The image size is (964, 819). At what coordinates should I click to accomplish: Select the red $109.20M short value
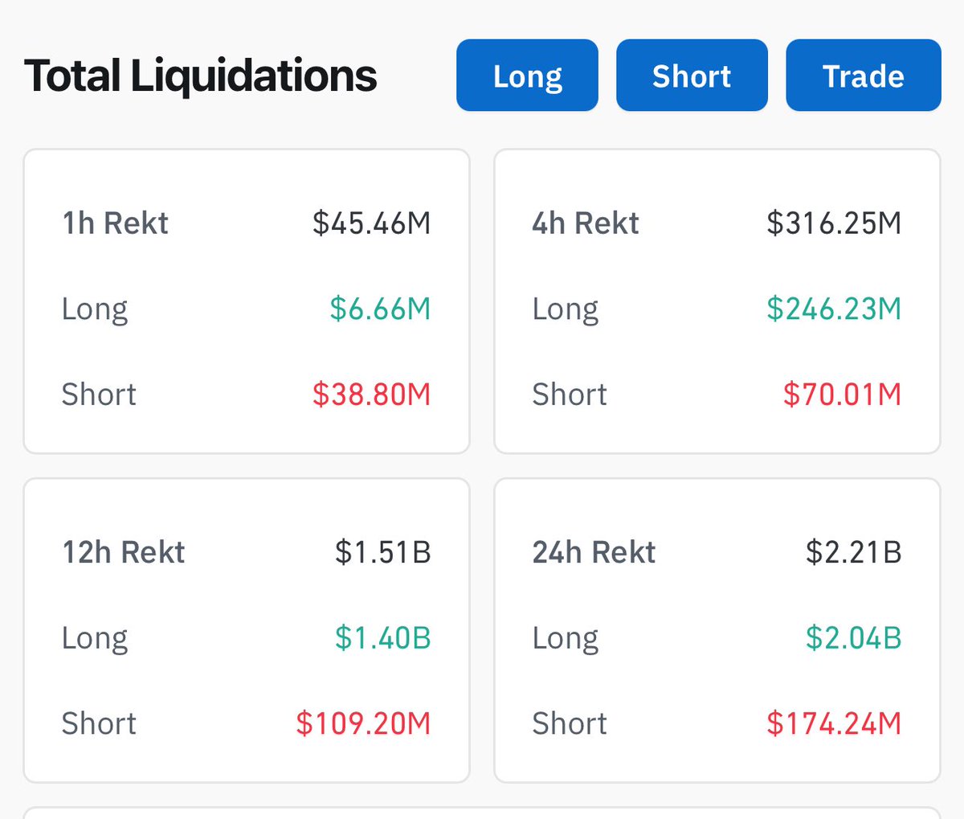(363, 723)
